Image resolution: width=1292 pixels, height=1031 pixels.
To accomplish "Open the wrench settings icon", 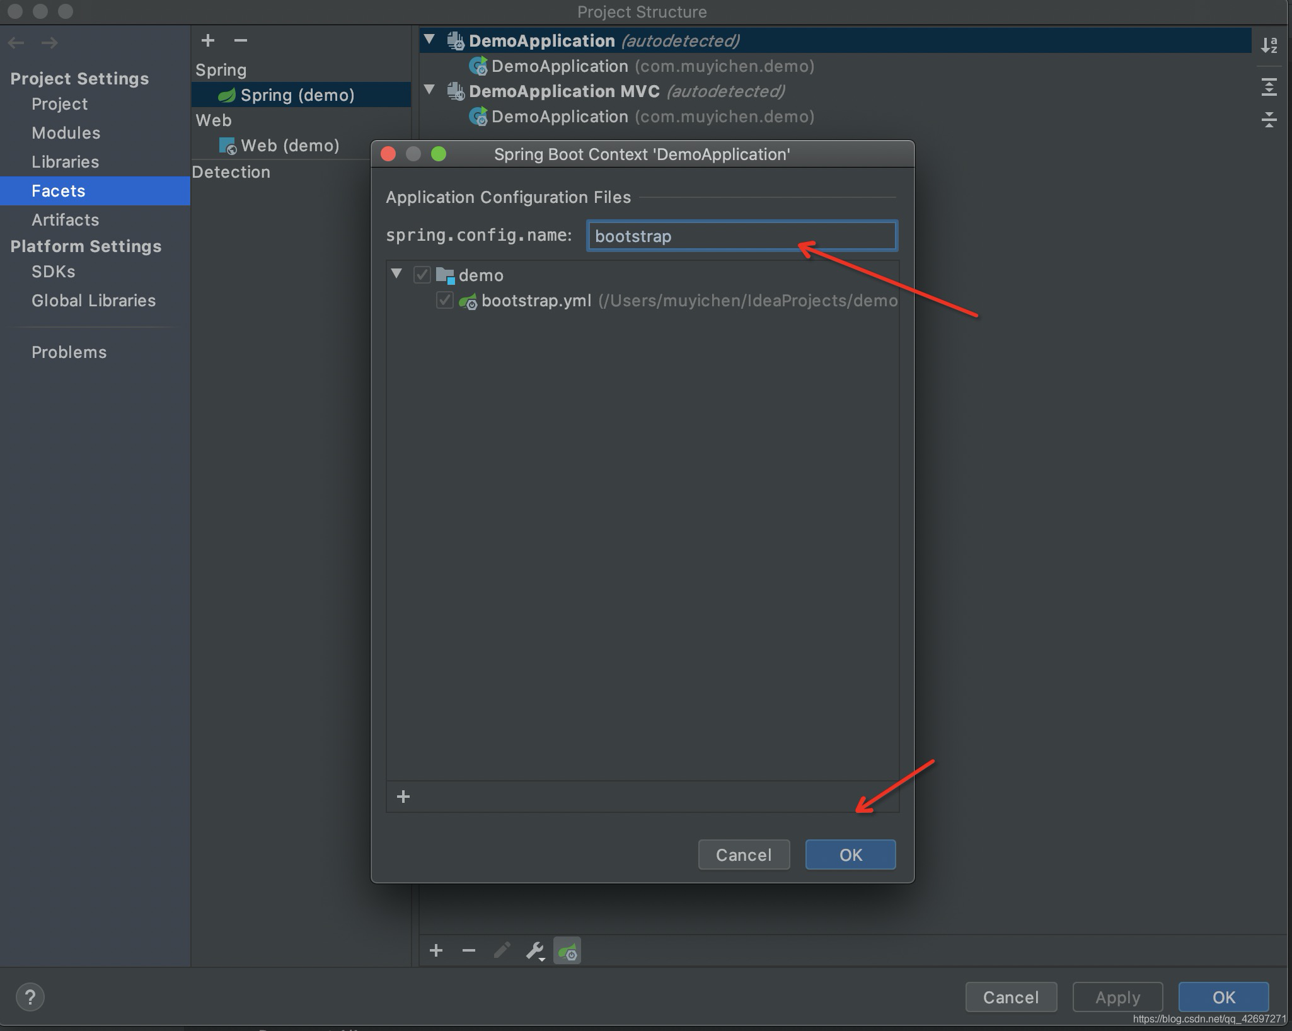I will pyautogui.click(x=535, y=950).
